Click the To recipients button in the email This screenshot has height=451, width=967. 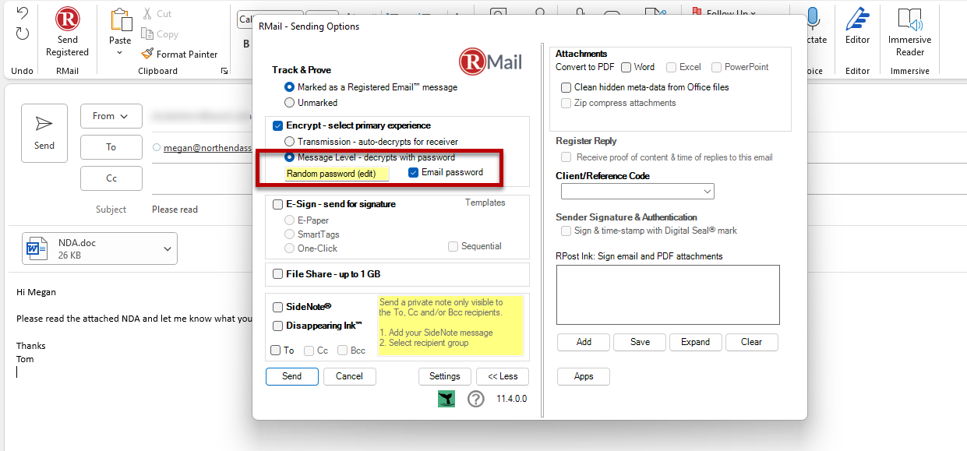[111, 147]
